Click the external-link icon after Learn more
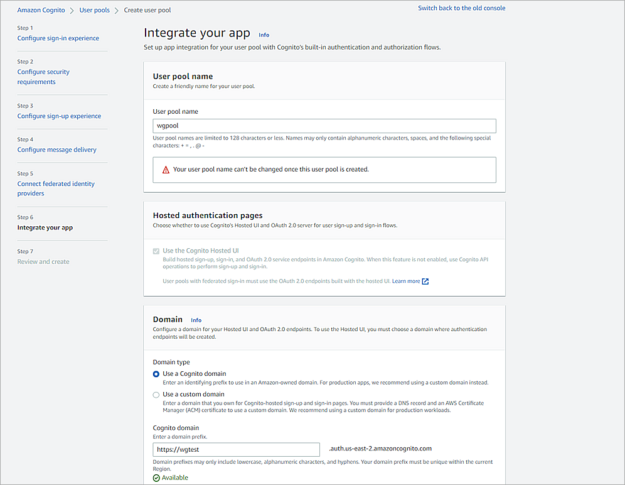This screenshot has width=625, height=485. [426, 281]
